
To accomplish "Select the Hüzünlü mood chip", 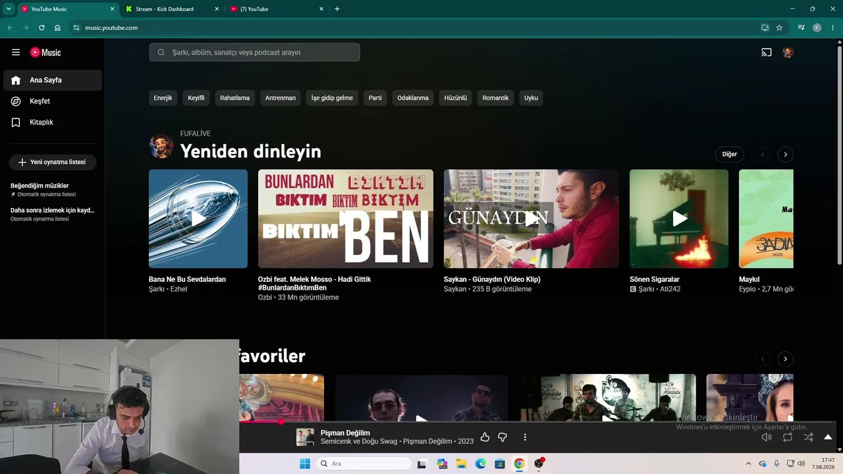I will tap(456, 98).
